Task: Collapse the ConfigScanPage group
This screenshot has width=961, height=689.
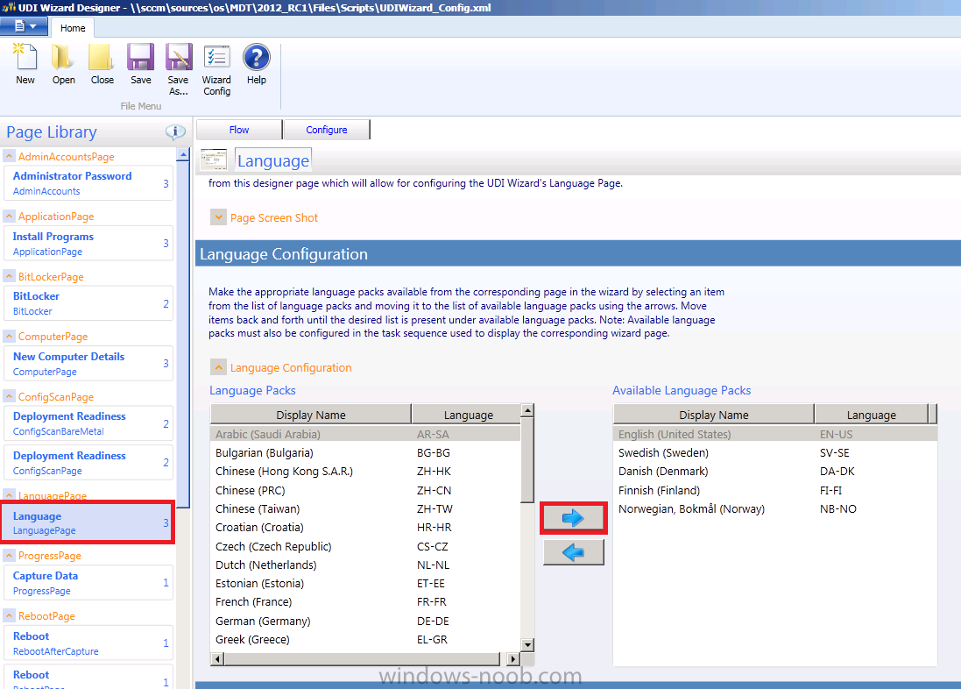Action: tap(9, 396)
